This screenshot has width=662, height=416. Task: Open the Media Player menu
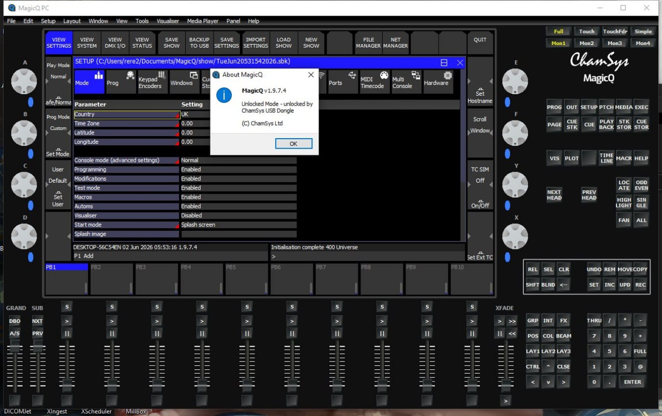[x=203, y=21]
